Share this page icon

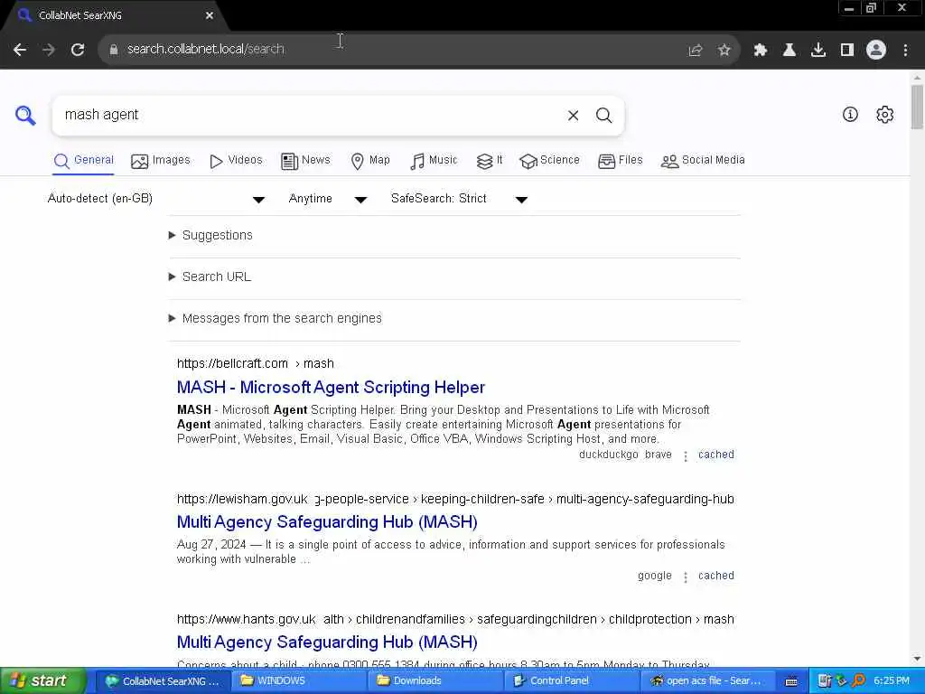click(x=696, y=51)
